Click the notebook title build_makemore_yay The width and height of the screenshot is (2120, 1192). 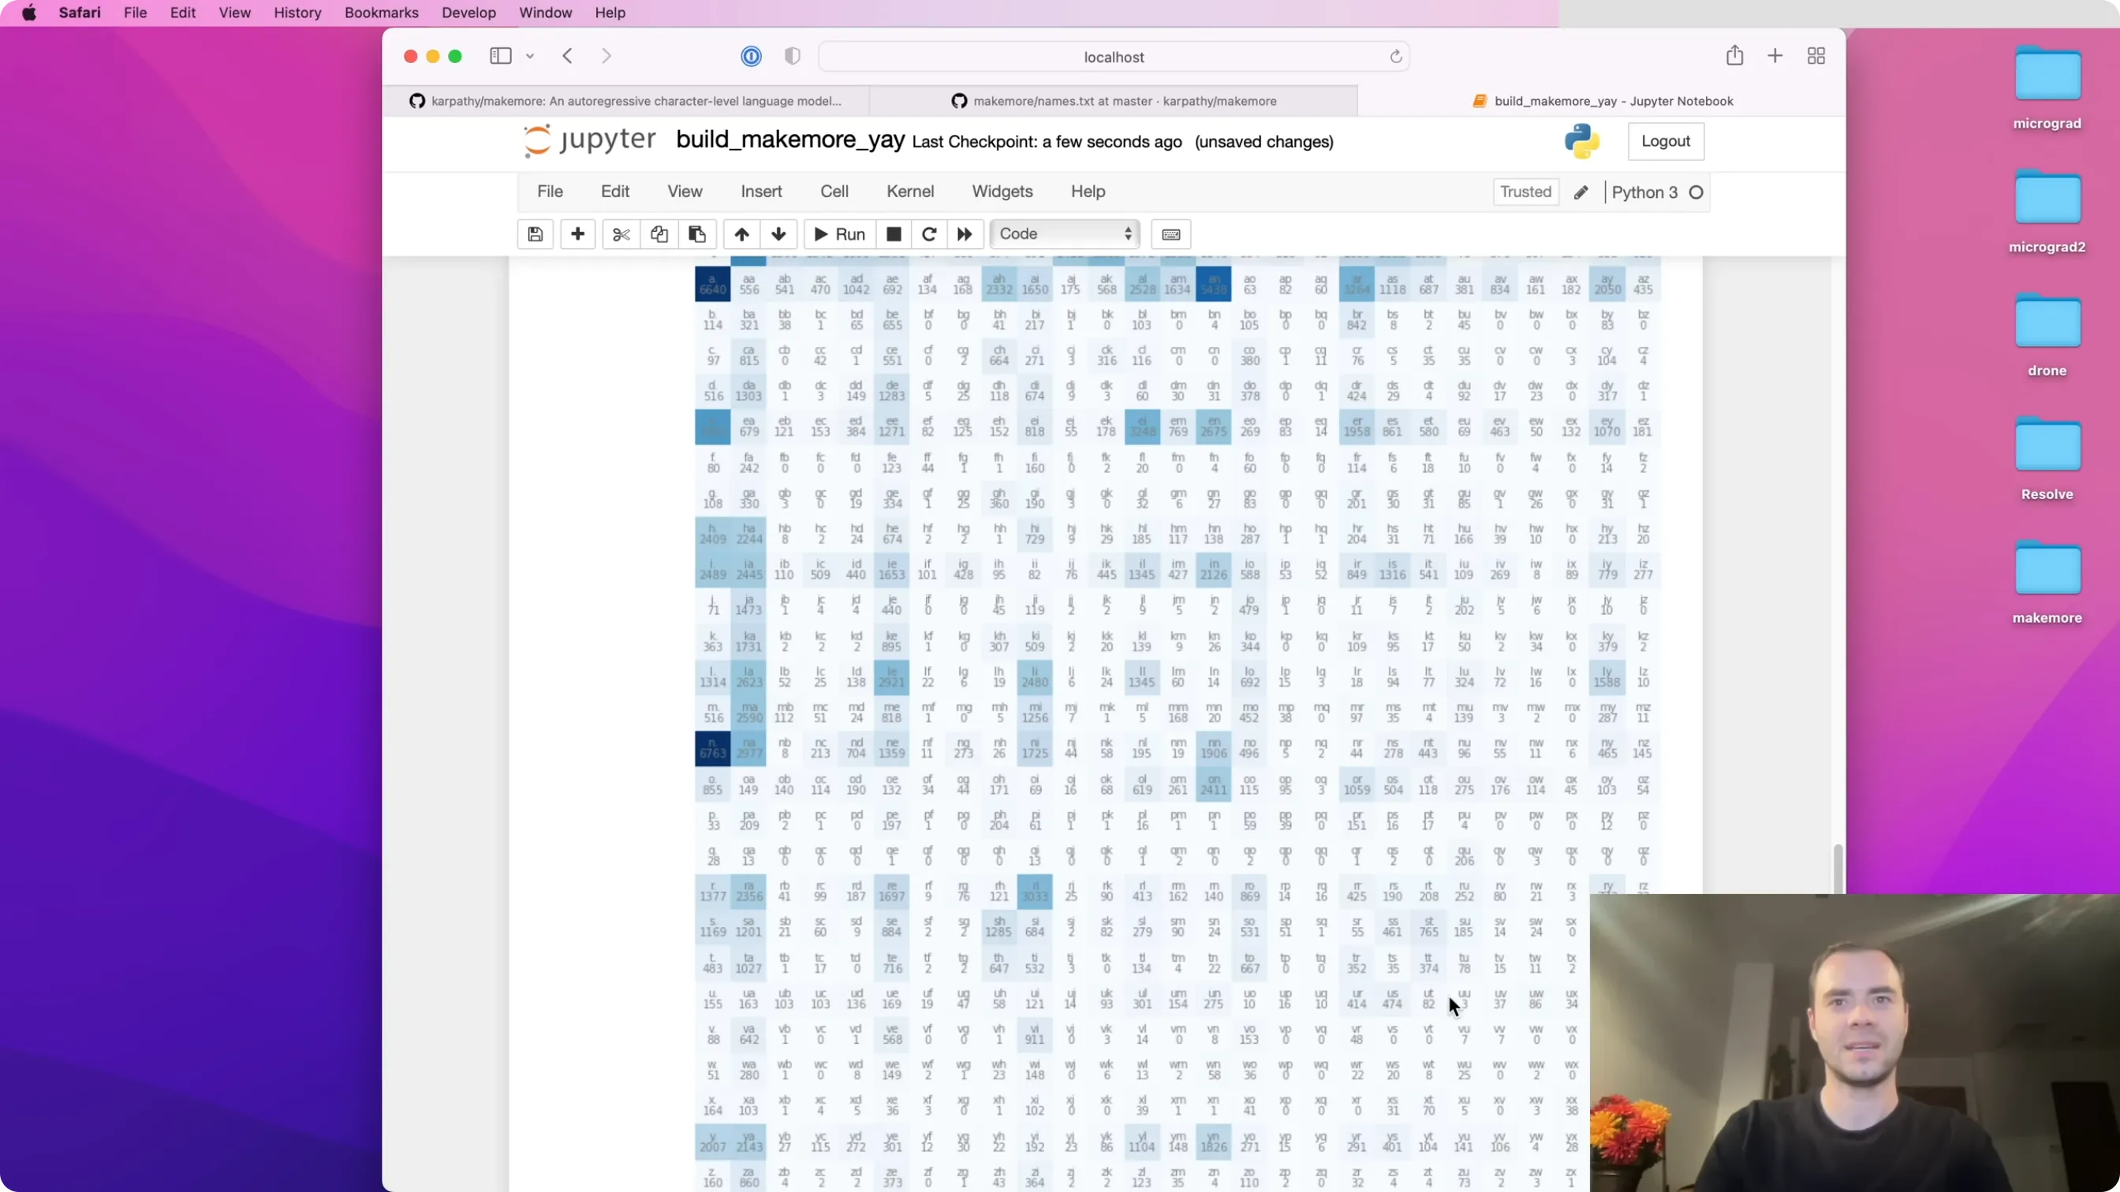(x=790, y=140)
